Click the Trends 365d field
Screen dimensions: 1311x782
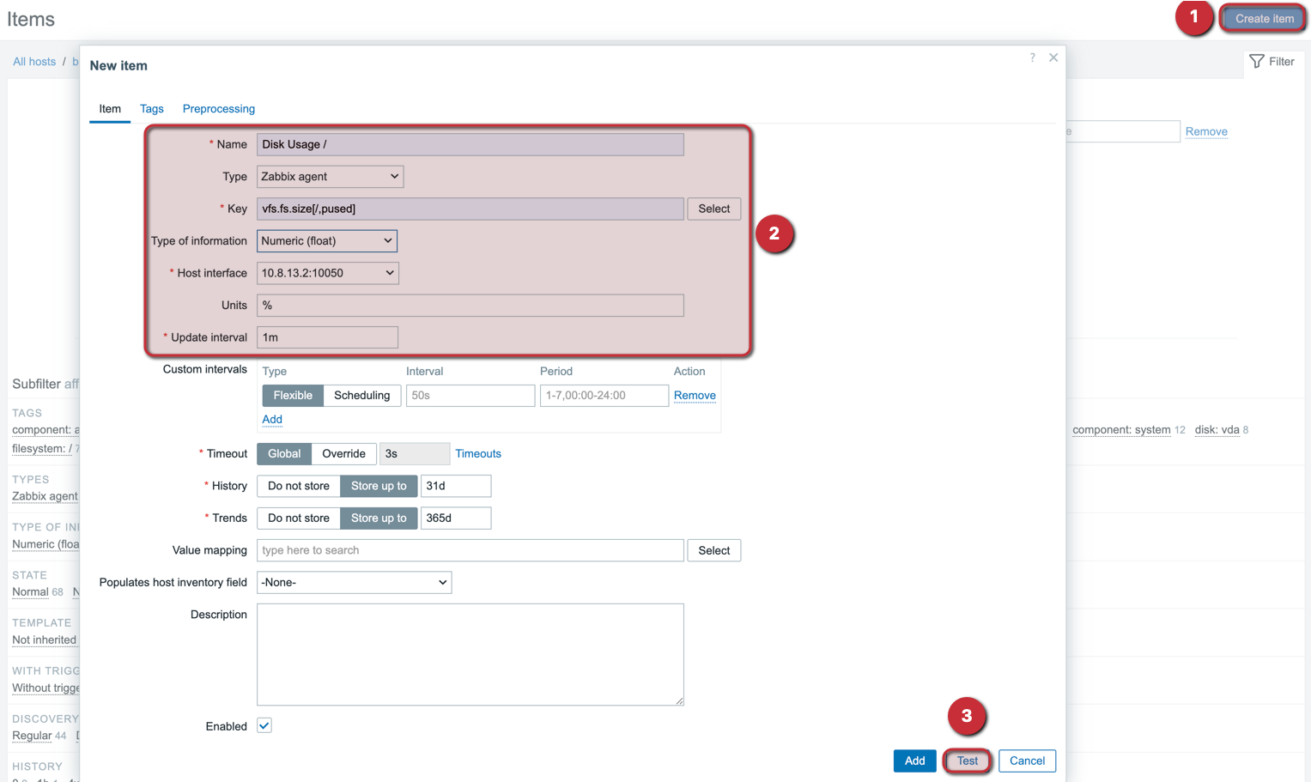[456, 518]
